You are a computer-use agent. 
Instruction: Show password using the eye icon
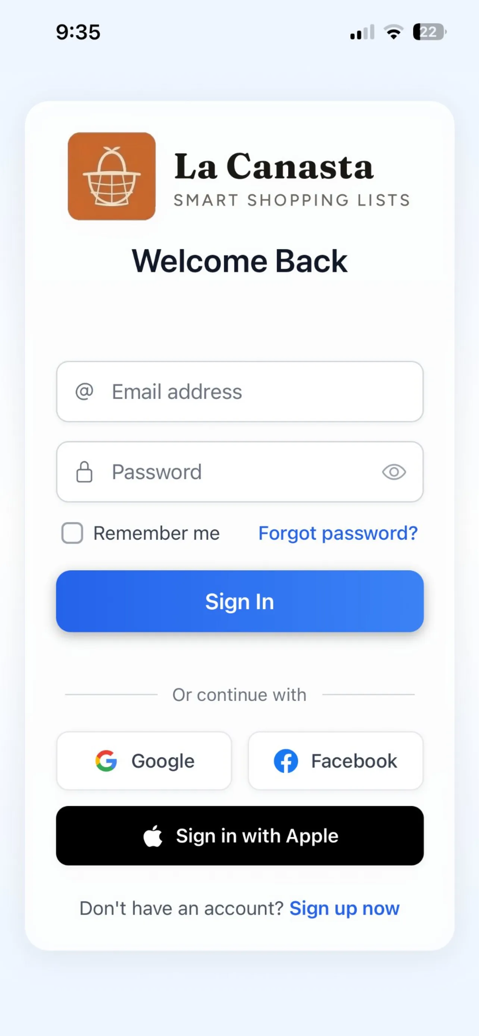point(394,472)
